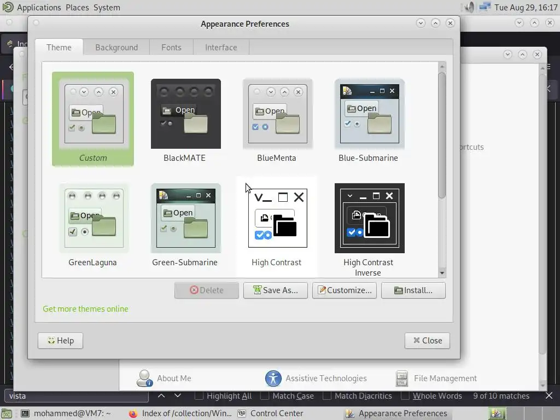Screen dimensions: 560x420
Task: Click the clock showing Tue Aug 29
Action: coord(526,8)
